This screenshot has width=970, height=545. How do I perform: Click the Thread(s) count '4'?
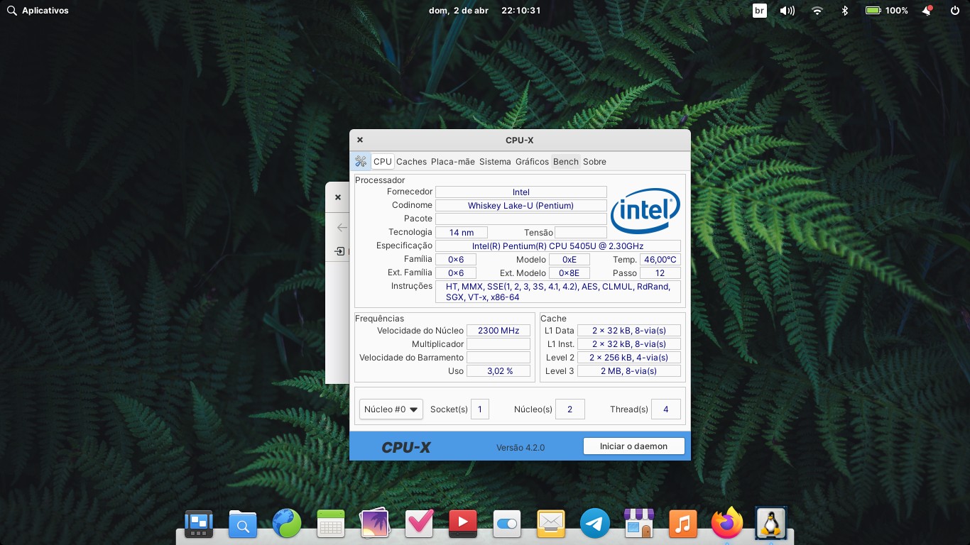point(666,409)
